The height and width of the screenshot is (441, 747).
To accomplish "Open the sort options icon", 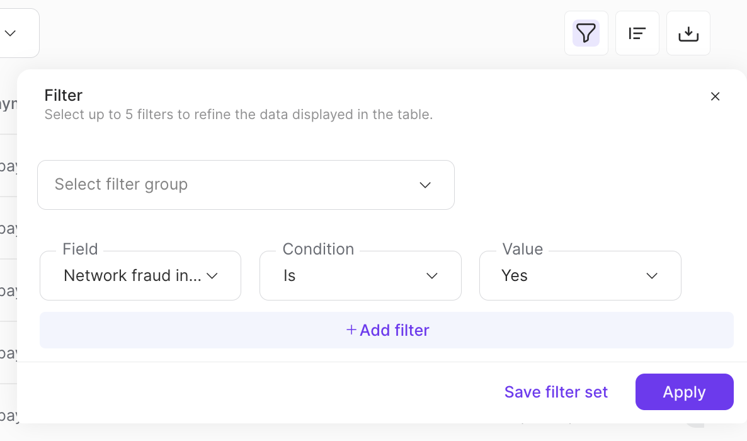I will click(637, 33).
